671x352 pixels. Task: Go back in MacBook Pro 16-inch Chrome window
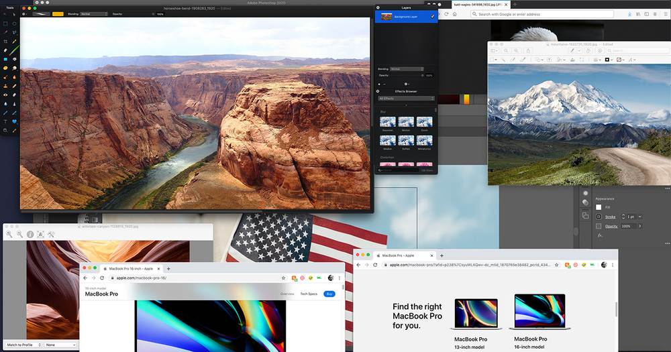coord(85,278)
